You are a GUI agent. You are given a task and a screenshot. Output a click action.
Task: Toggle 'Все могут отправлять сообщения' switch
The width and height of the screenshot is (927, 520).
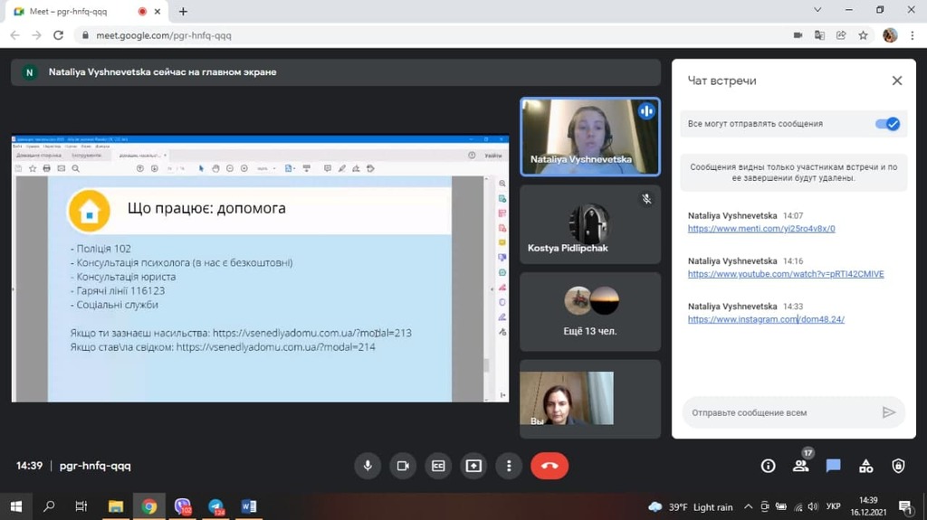pyautogui.click(x=887, y=124)
